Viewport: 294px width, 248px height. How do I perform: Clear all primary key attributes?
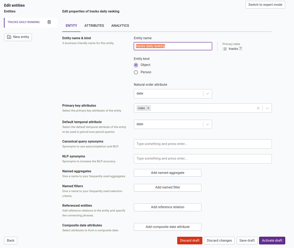[x=258, y=108]
